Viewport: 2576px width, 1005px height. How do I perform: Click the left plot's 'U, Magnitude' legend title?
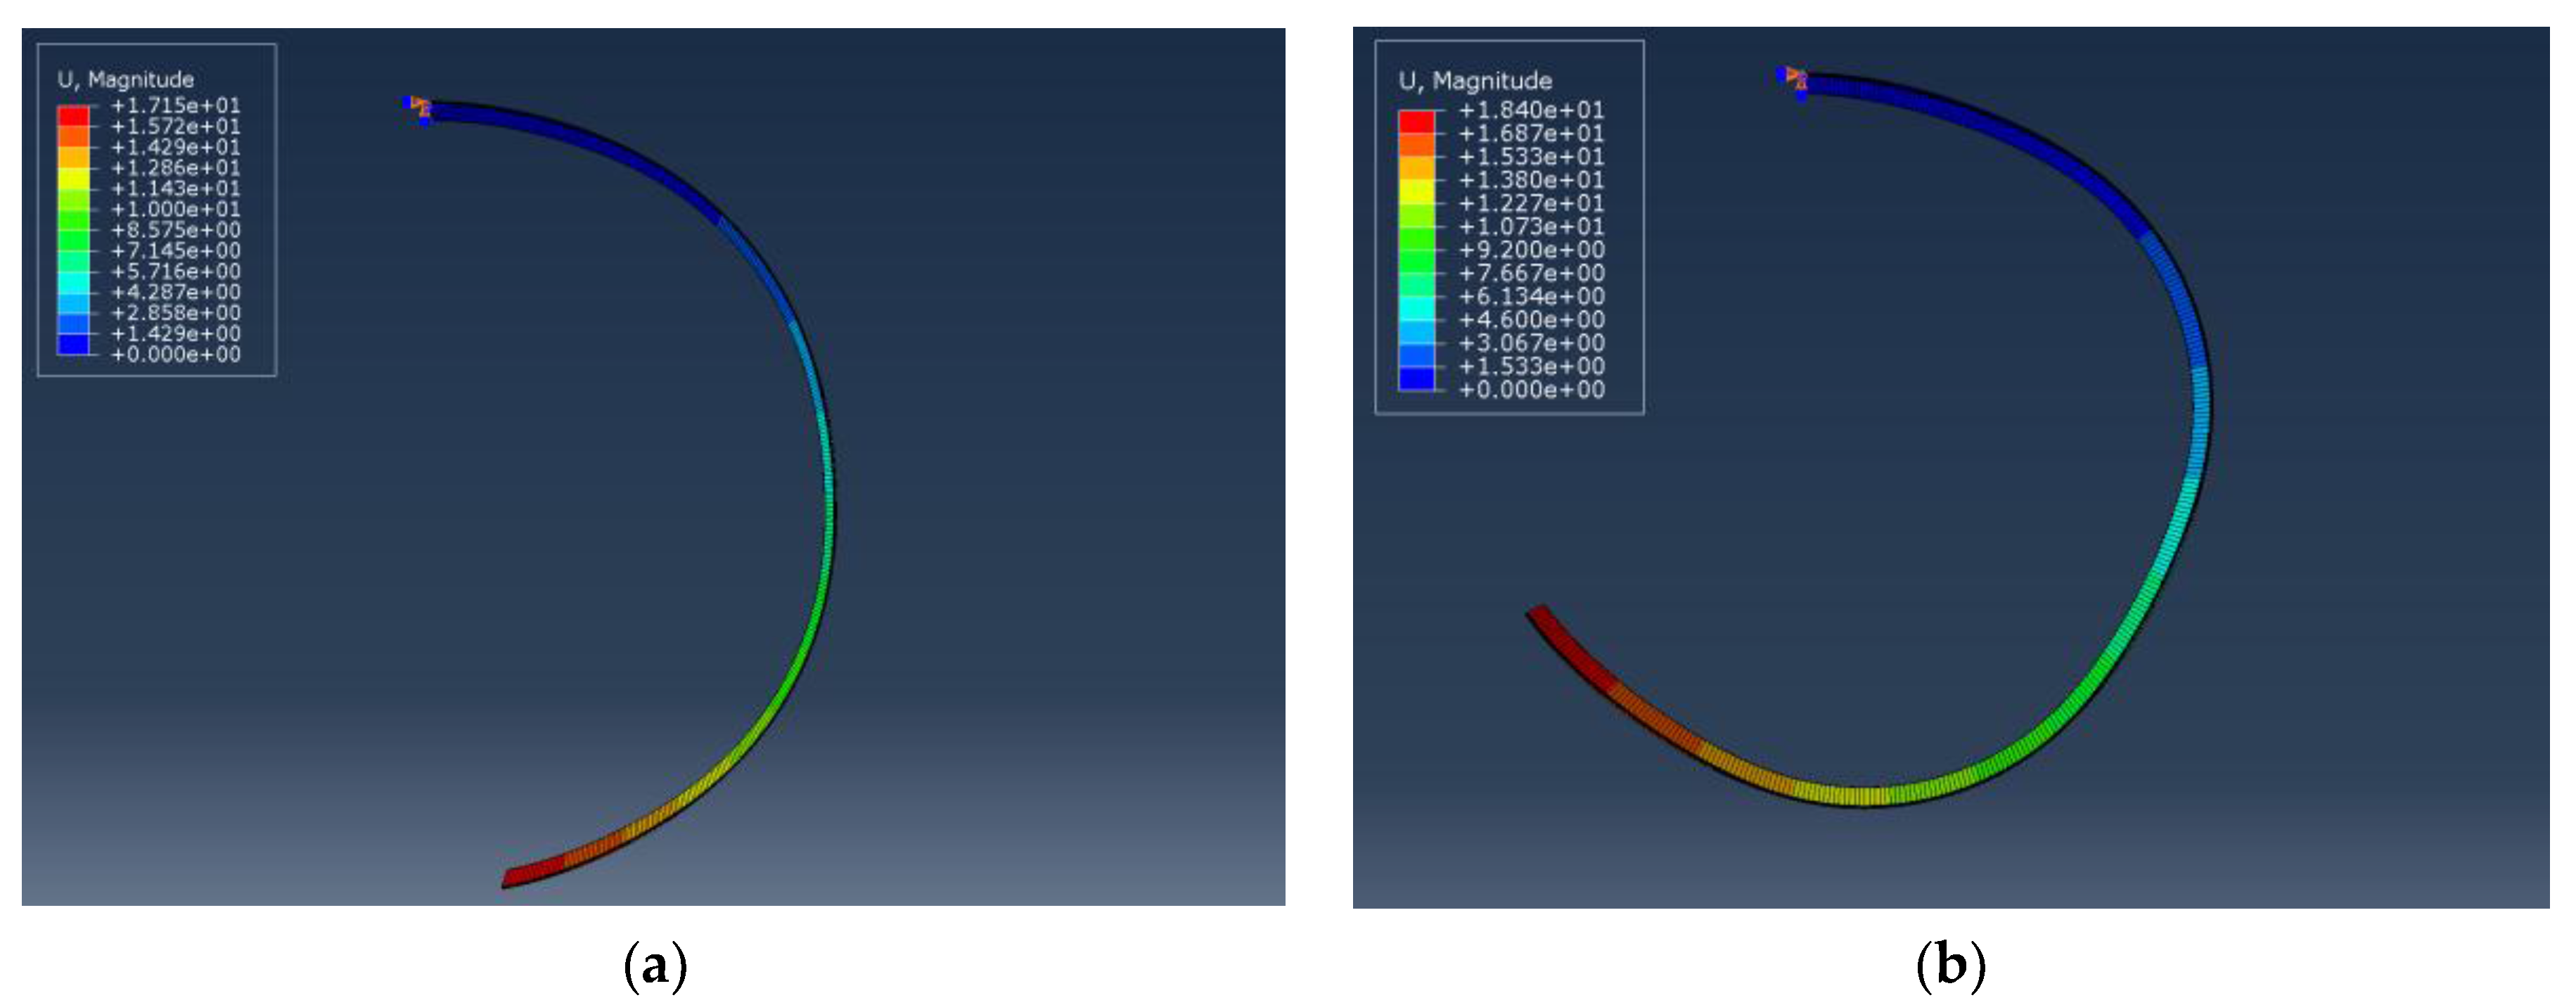pyautogui.click(x=125, y=79)
